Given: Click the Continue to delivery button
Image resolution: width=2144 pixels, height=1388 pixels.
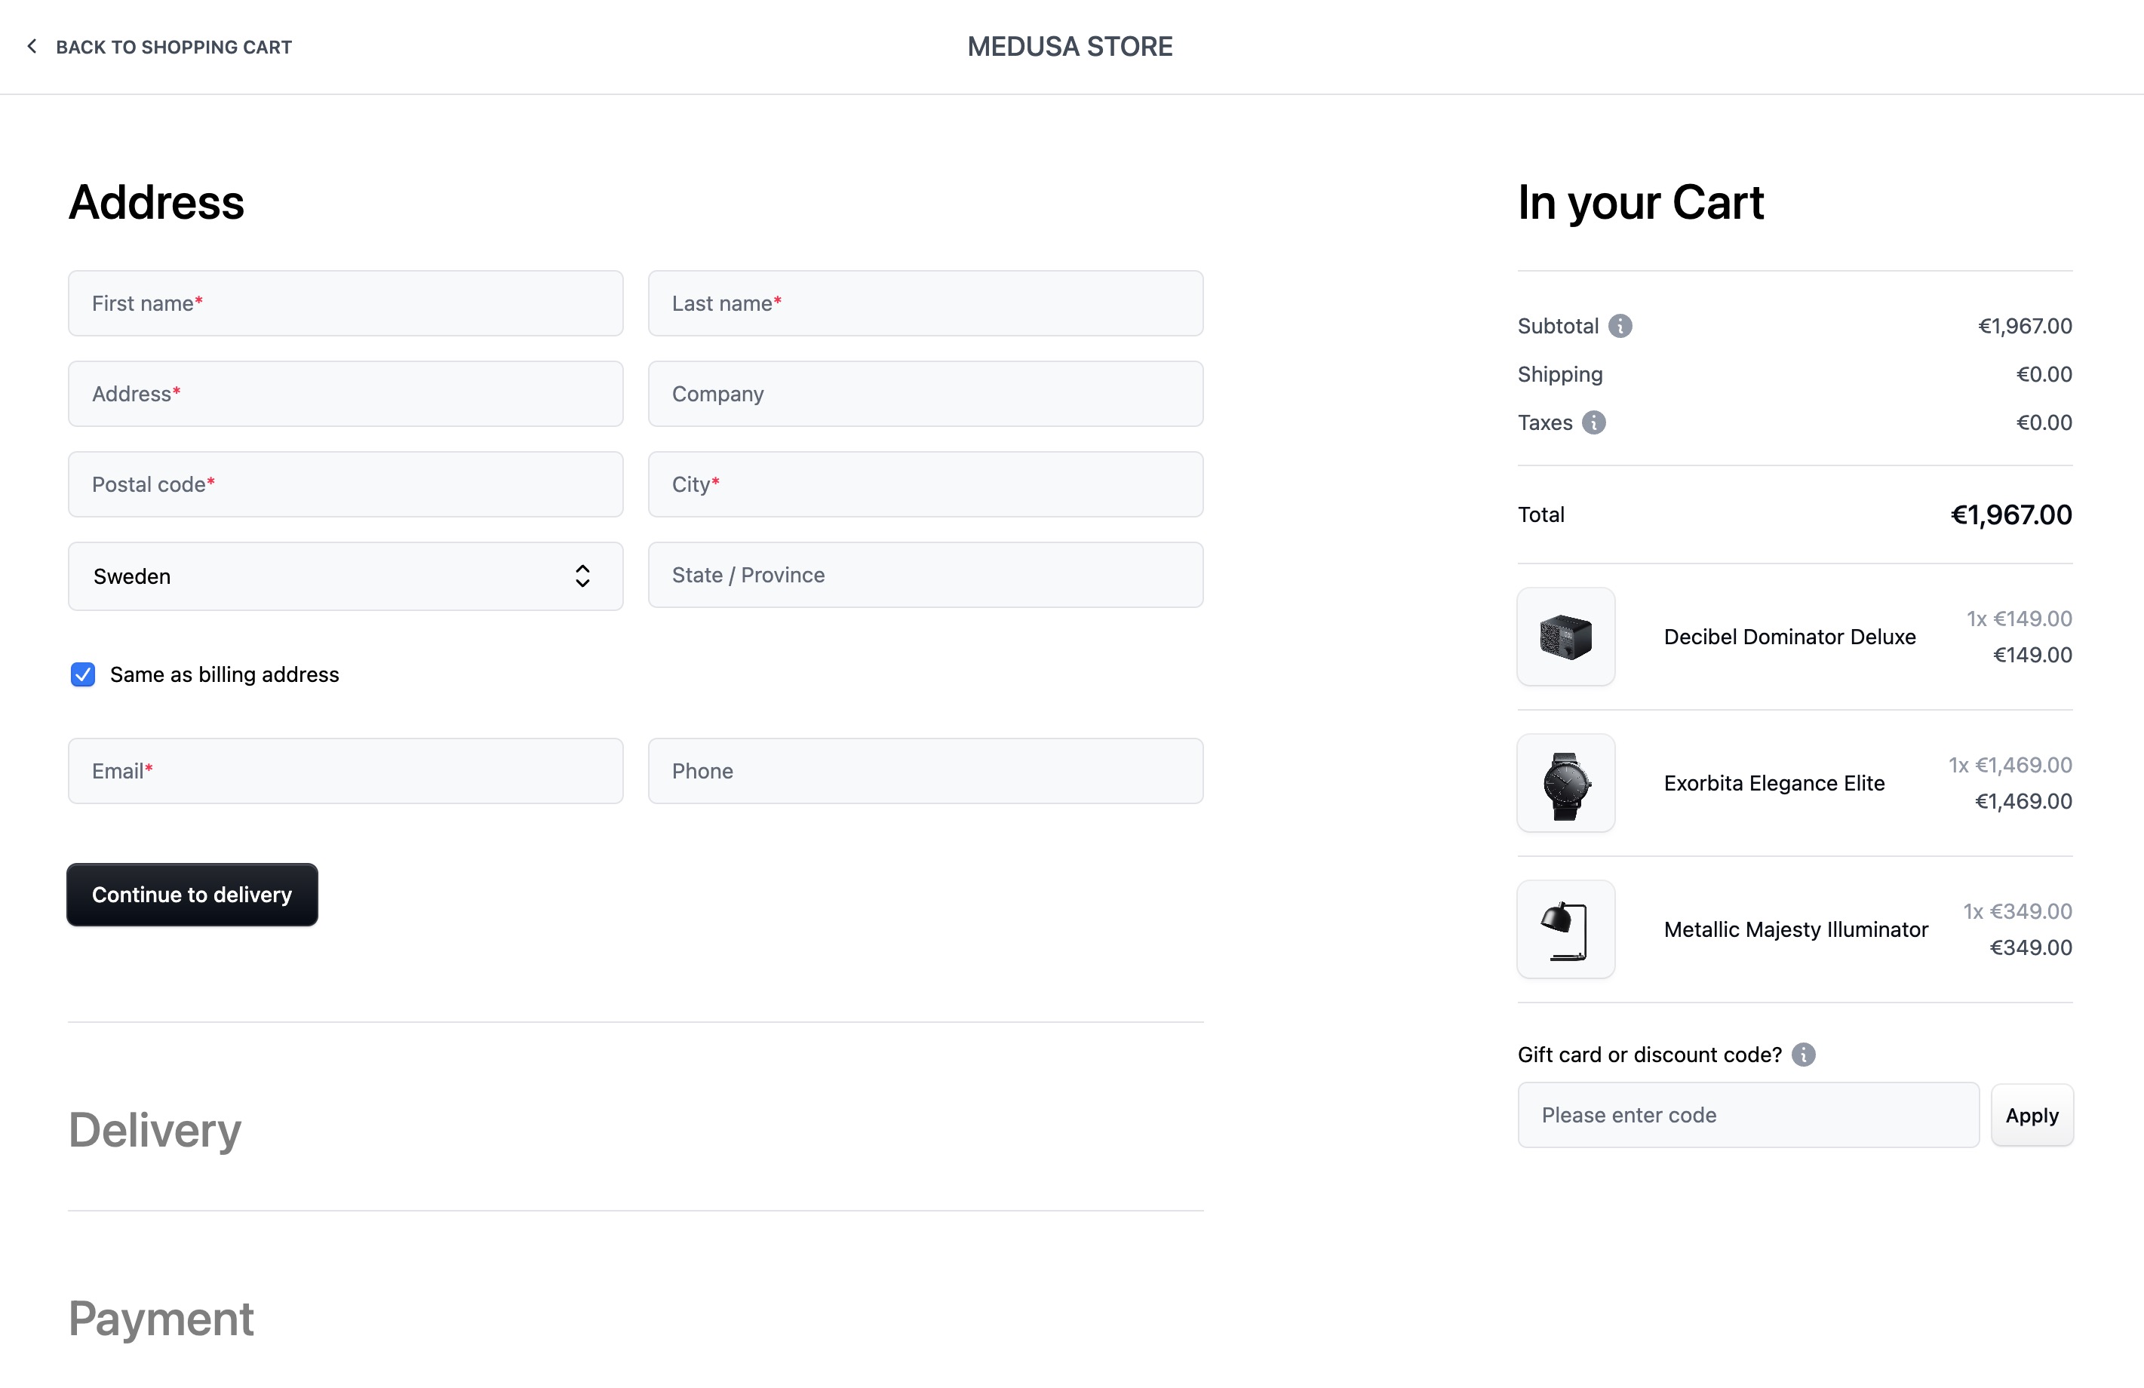Looking at the screenshot, I should coord(192,894).
